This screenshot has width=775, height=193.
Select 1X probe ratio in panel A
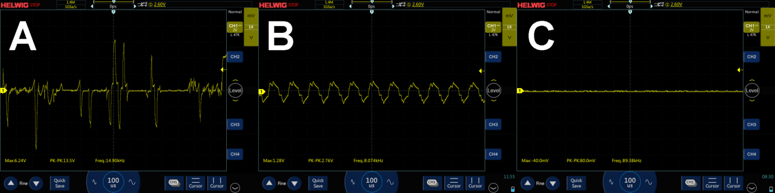[251, 27]
